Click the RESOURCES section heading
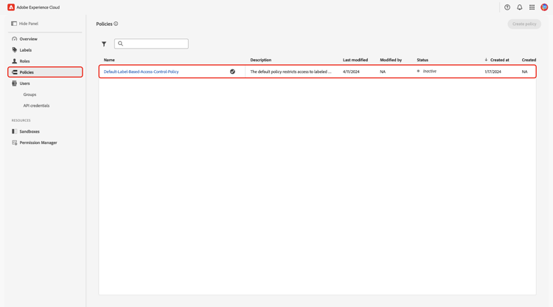The image size is (553, 307). (x=21, y=120)
